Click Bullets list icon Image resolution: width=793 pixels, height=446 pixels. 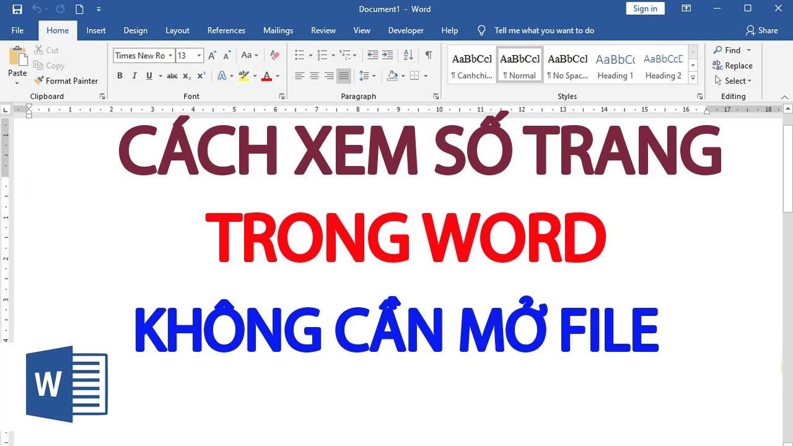click(300, 55)
